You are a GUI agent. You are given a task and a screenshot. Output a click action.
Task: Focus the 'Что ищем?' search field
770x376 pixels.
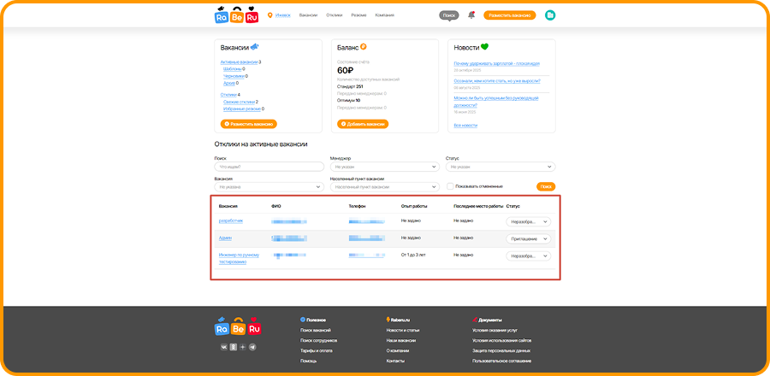pos(269,167)
